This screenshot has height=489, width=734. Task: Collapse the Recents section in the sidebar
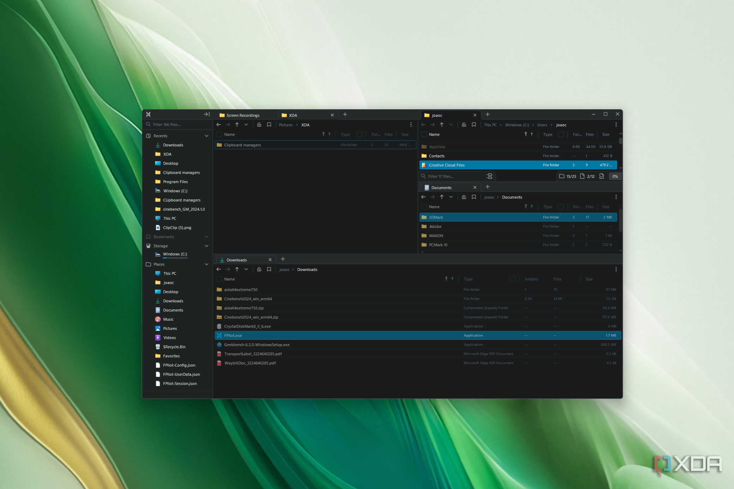(207, 136)
